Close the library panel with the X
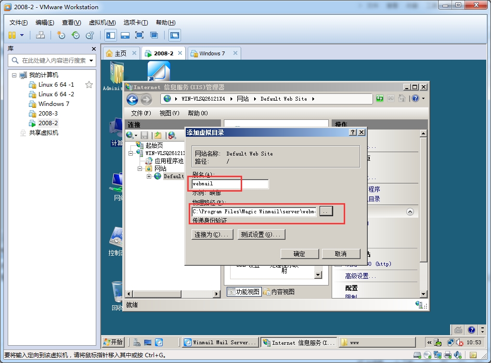The image size is (491, 363). 94,49
